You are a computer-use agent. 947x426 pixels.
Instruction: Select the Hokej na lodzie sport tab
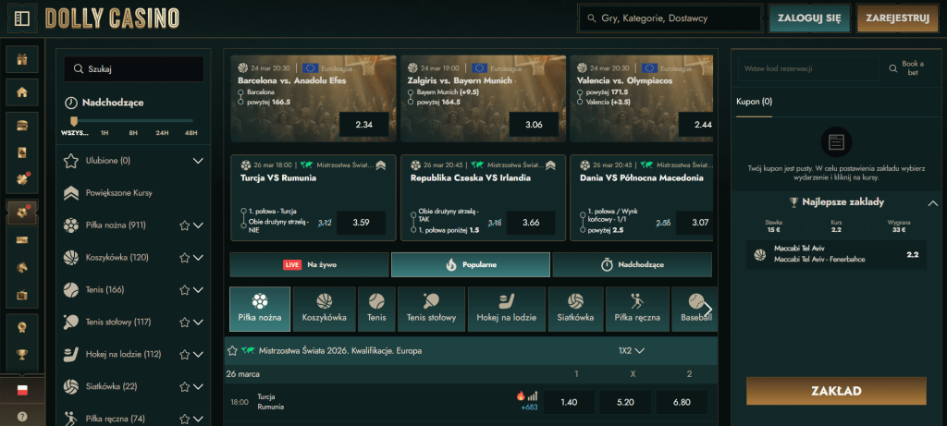pyautogui.click(x=506, y=309)
